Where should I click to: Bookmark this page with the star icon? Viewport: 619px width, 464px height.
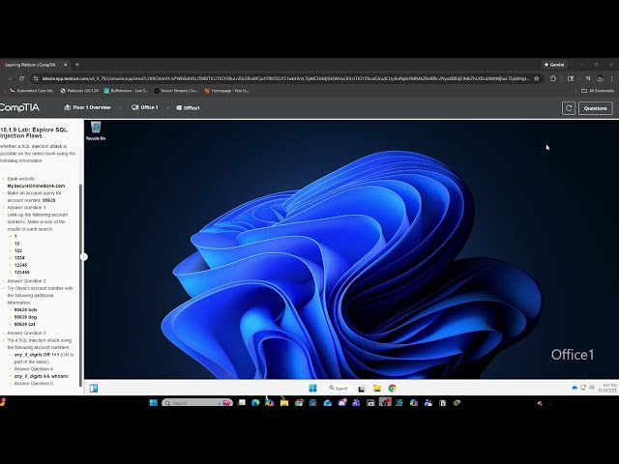pos(537,78)
